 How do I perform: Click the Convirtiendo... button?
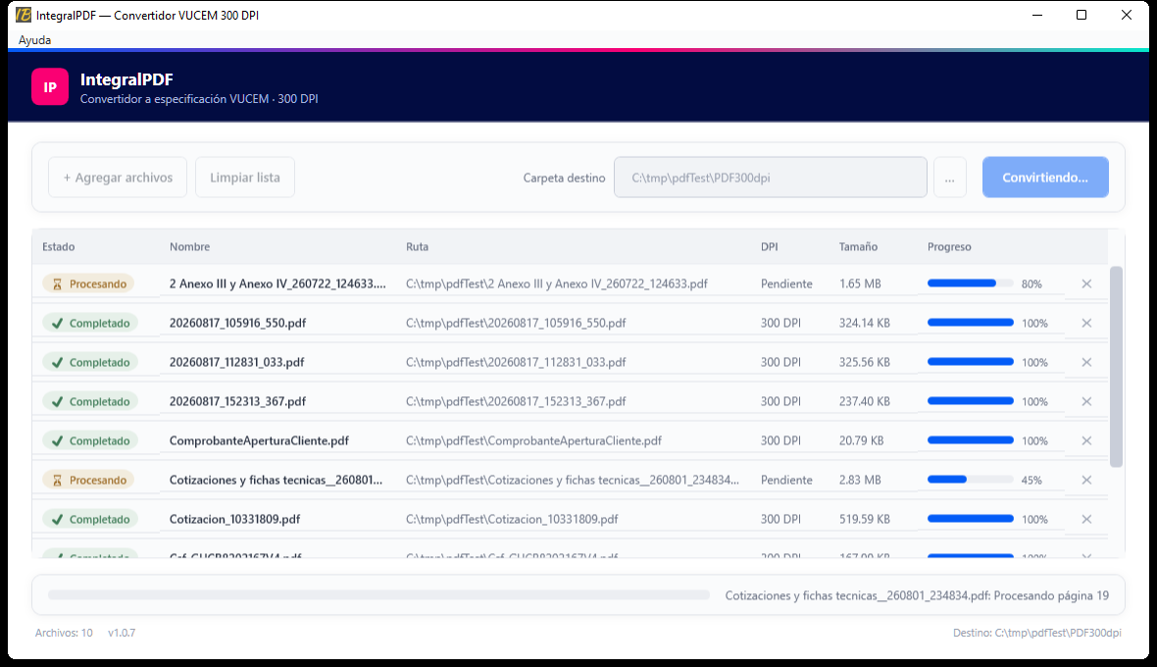[x=1045, y=178]
